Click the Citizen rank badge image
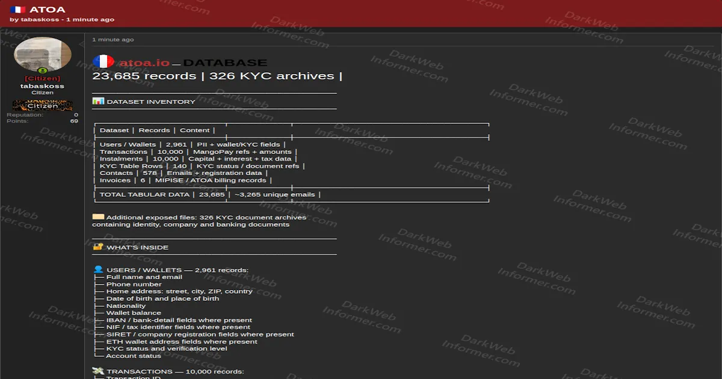Screen dimensions: 722x379 43,105
